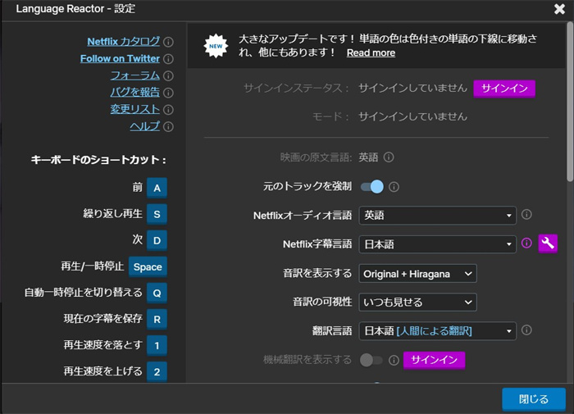574x414 pixels.
Task: Click Read more link in update notice
Action: pos(371,52)
